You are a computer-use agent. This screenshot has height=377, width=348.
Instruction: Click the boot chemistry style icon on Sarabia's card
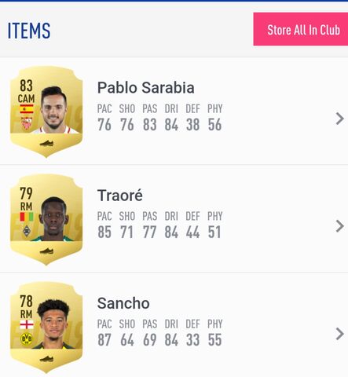46,143
